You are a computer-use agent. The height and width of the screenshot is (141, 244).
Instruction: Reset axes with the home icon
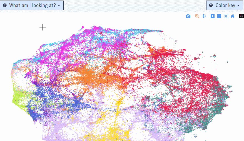[233, 16]
